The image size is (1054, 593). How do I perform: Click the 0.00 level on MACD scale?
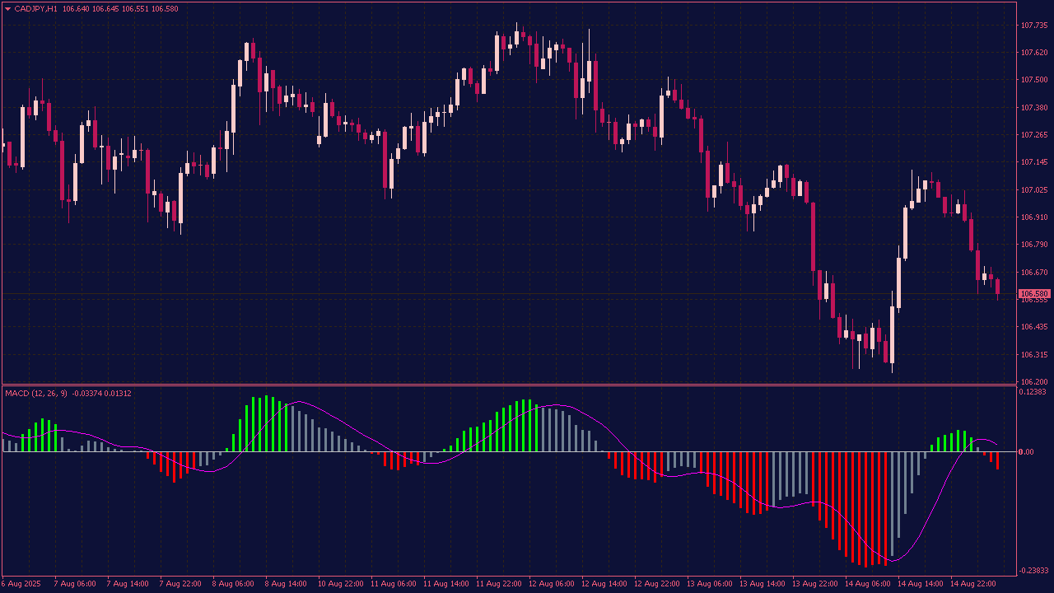click(1026, 452)
